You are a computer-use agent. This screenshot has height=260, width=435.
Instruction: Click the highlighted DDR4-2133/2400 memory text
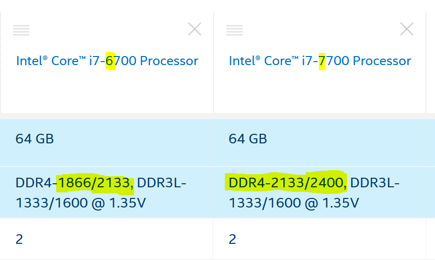point(286,182)
